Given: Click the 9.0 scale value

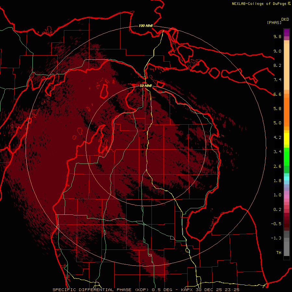Looking at the screenshot, I should 277,51.
